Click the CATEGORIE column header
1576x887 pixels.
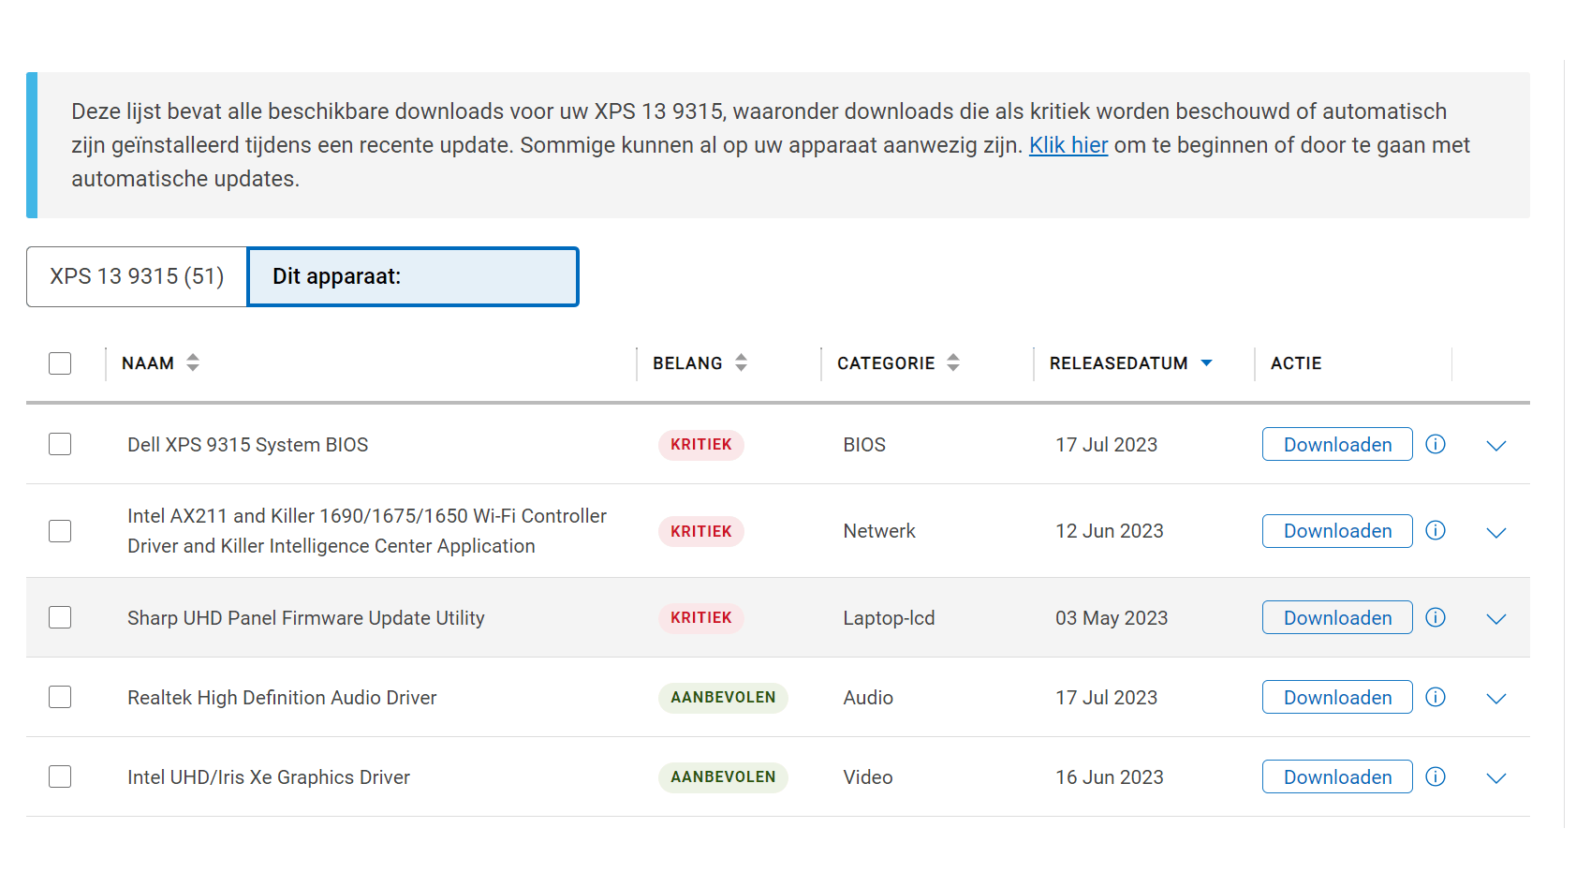point(886,362)
